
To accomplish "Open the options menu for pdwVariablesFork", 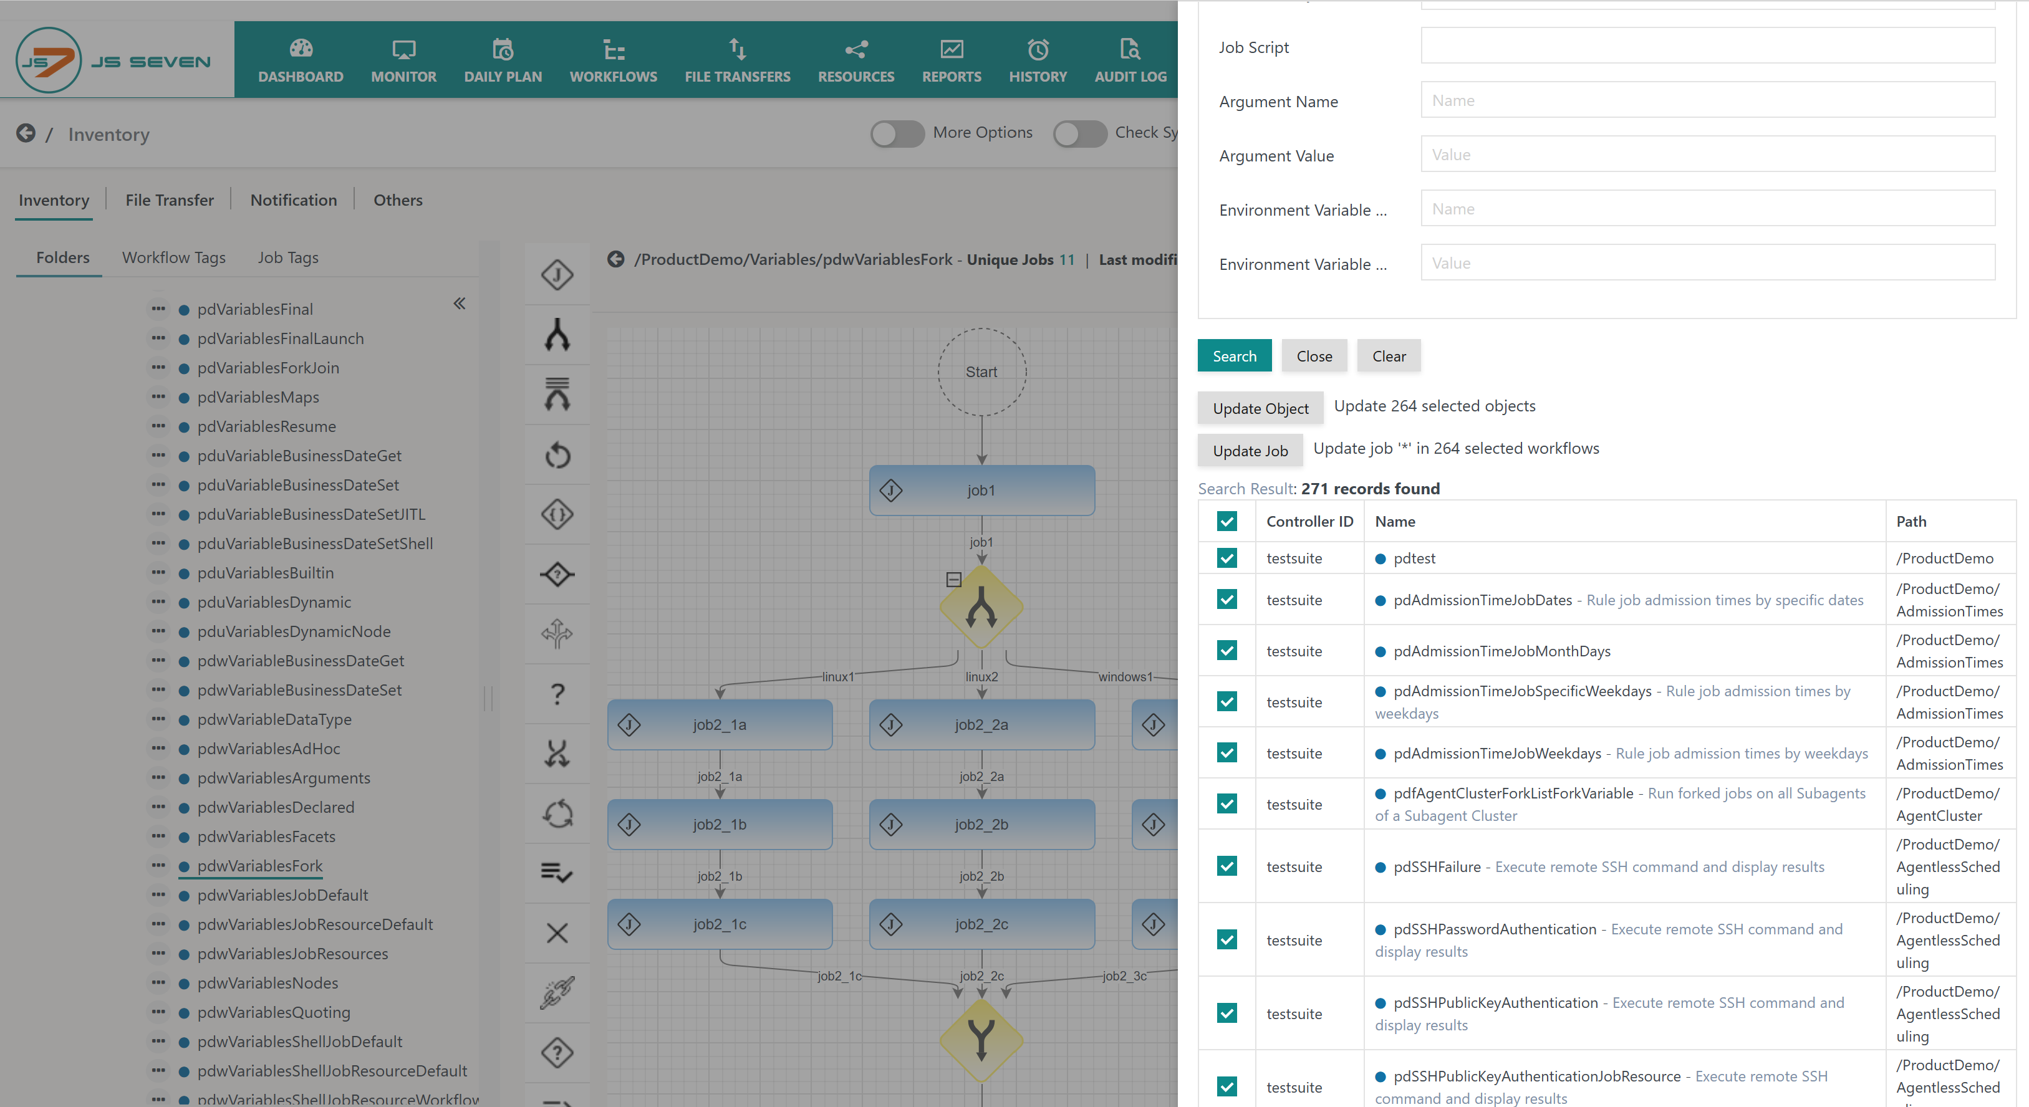I will pos(158,865).
